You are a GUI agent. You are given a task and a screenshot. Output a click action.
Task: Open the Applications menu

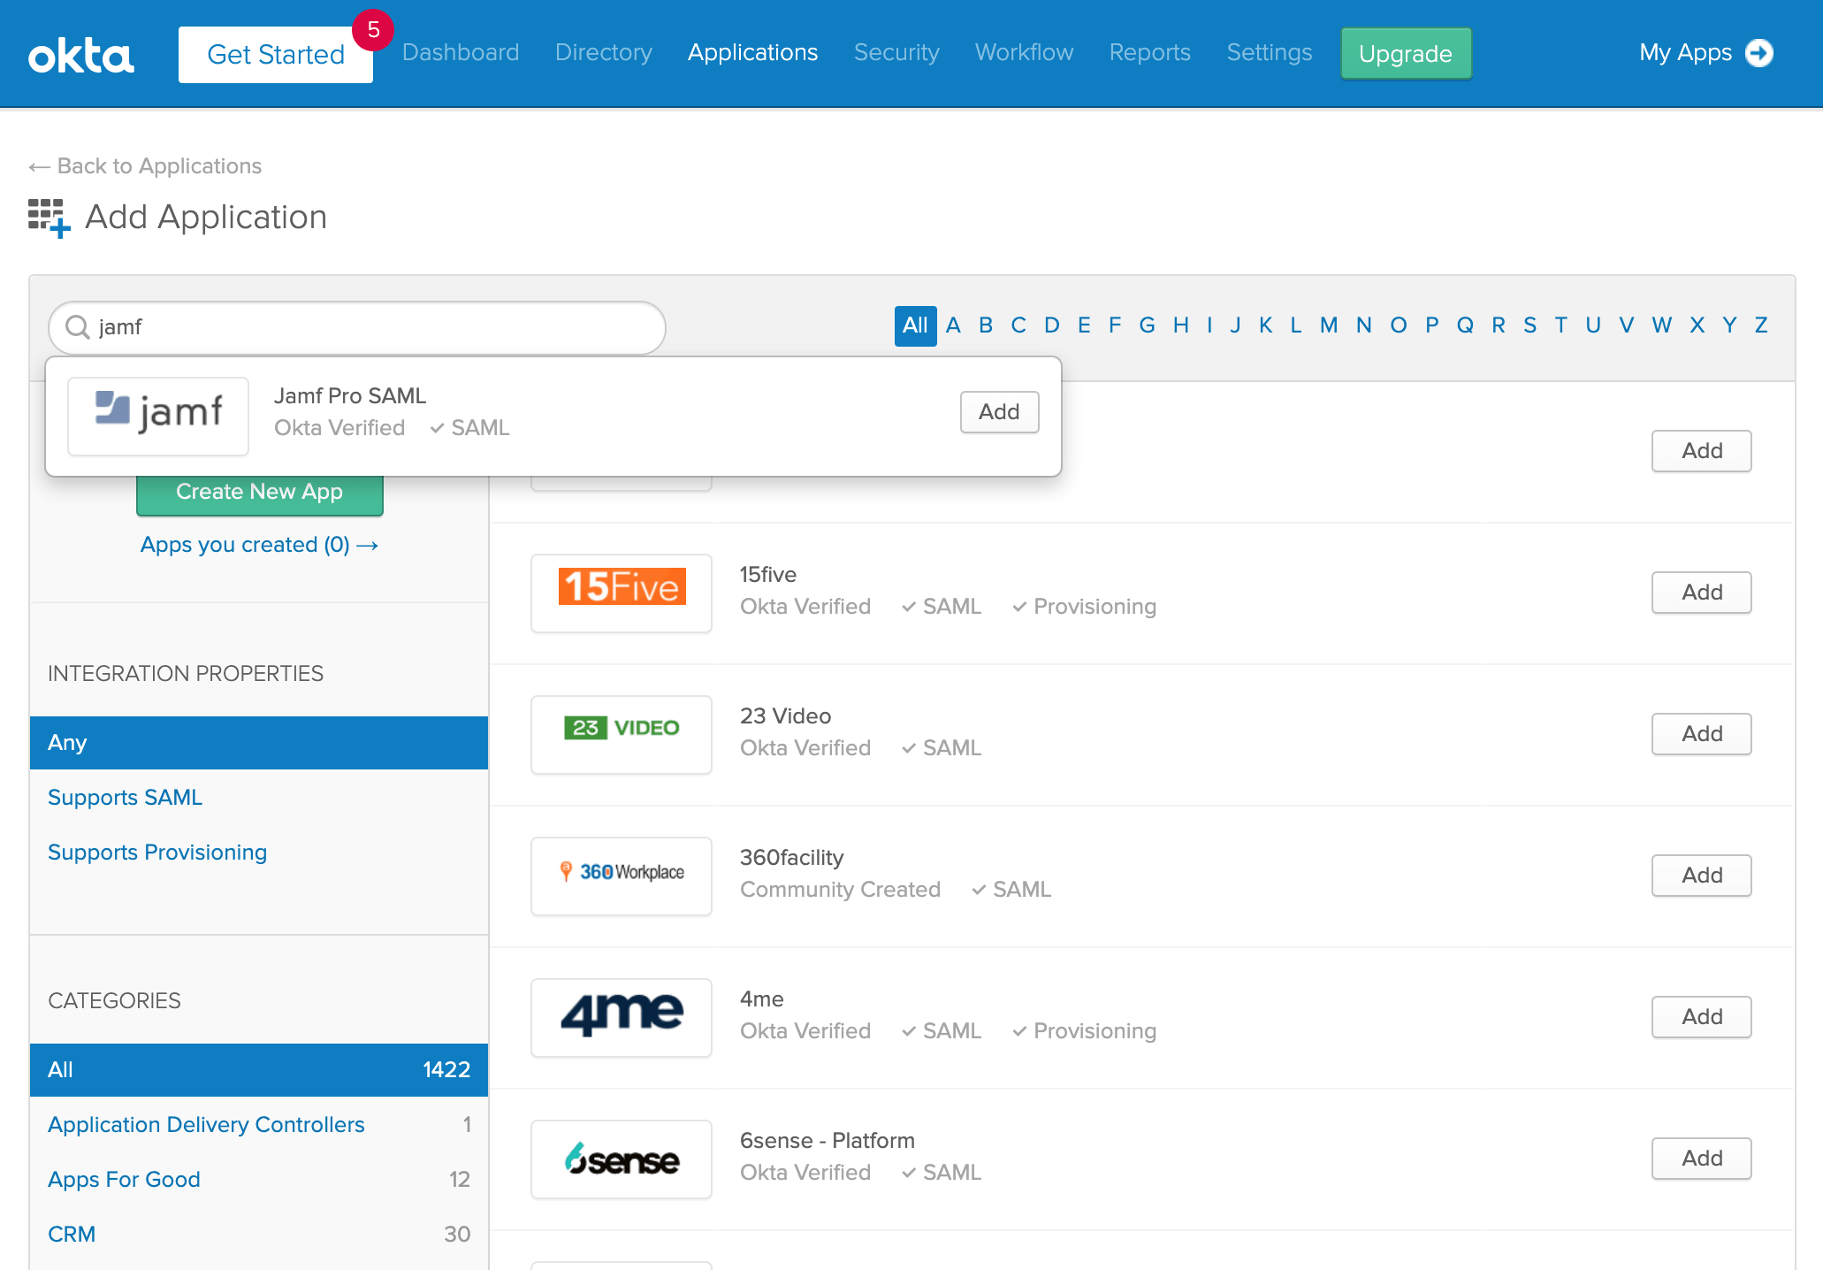coord(753,53)
